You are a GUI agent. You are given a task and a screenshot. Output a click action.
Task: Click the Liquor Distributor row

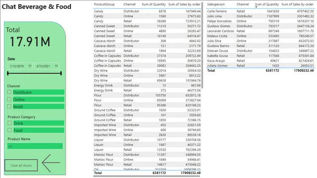147,140
